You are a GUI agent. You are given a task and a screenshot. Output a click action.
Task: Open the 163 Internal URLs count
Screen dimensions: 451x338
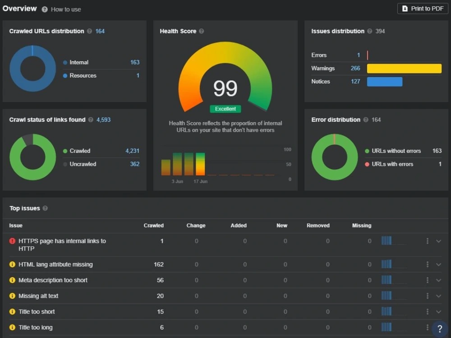134,62
